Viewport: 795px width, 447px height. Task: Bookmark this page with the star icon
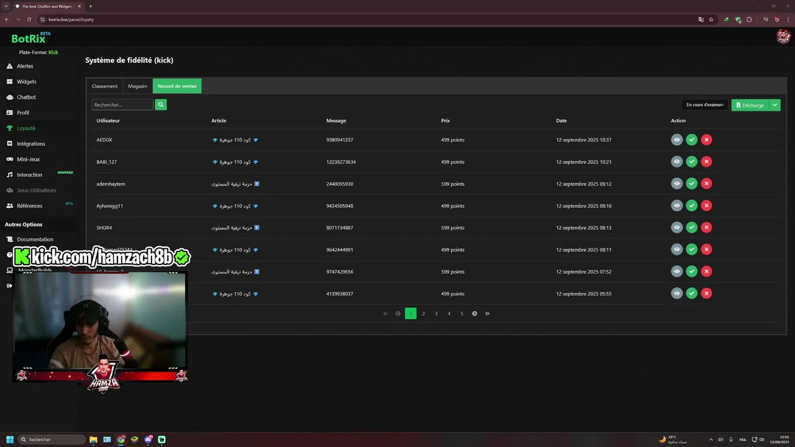tap(711, 19)
